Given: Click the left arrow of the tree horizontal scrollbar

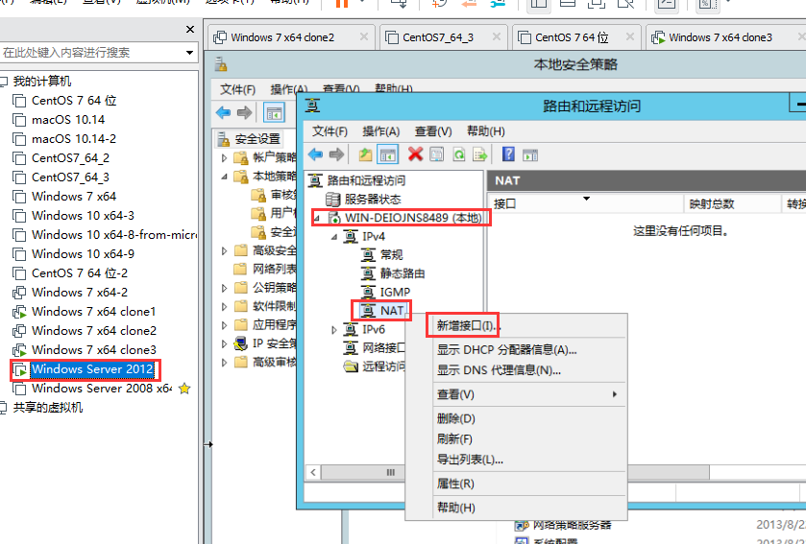Looking at the screenshot, I should coord(313,472).
